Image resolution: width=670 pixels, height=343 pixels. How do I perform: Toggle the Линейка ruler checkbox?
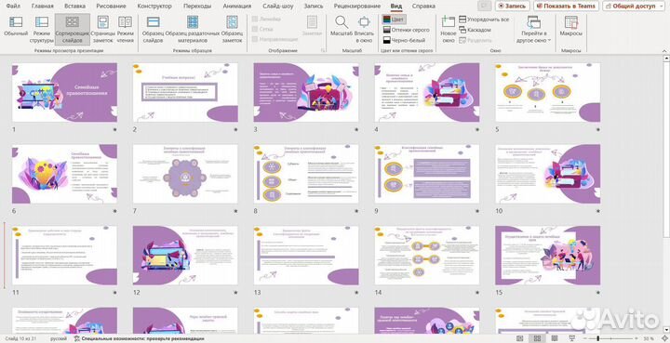[x=266, y=20]
